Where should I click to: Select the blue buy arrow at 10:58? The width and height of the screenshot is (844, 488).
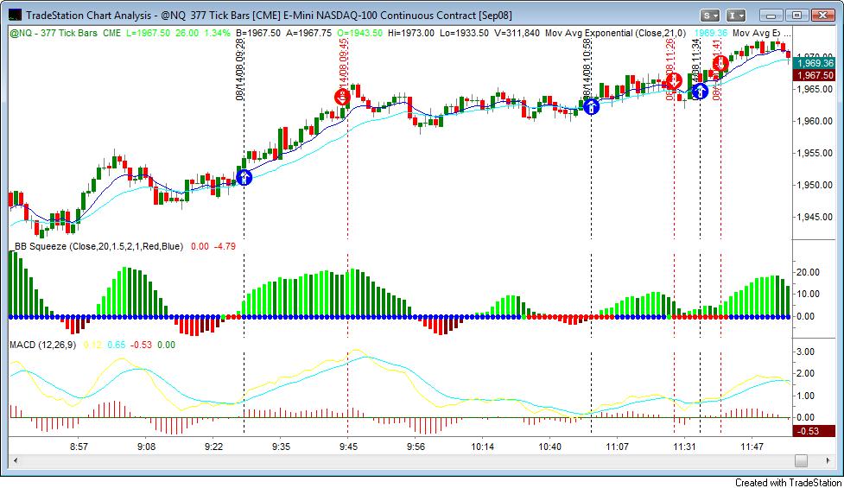[x=591, y=106]
